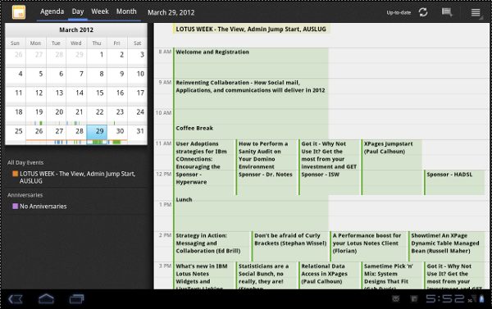Screen dimensions: 492x309
Task: Open Statisticians are a Social Bunch event
Action: tap(266, 275)
